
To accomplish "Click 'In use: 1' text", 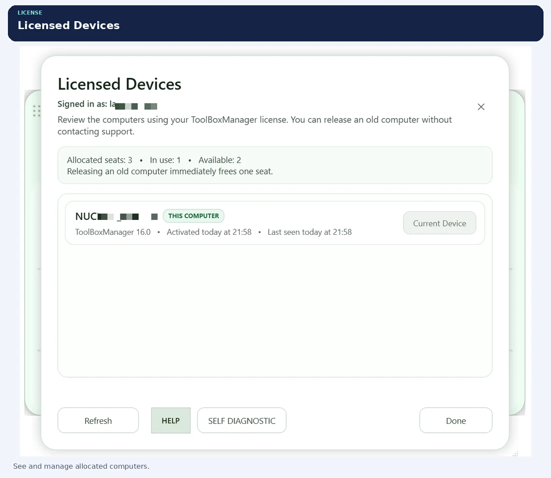I will pyautogui.click(x=165, y=160).
